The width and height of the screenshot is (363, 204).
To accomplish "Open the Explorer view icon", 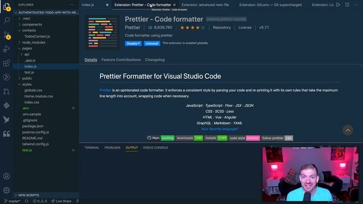I will coord(7,7).
